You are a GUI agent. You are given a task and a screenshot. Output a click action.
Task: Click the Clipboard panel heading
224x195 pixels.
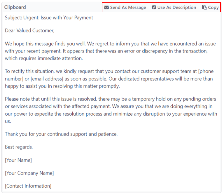(15, 7)
